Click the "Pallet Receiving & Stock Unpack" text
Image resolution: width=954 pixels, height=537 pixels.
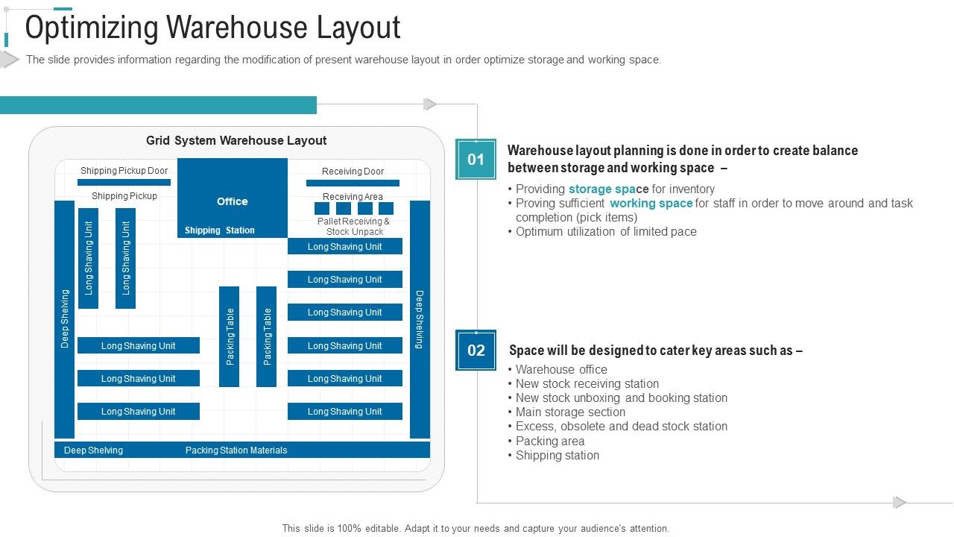353,227
